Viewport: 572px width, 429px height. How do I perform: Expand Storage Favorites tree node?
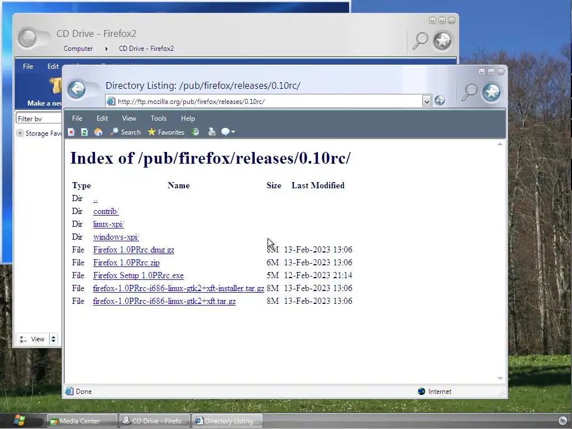pos(20,133)
